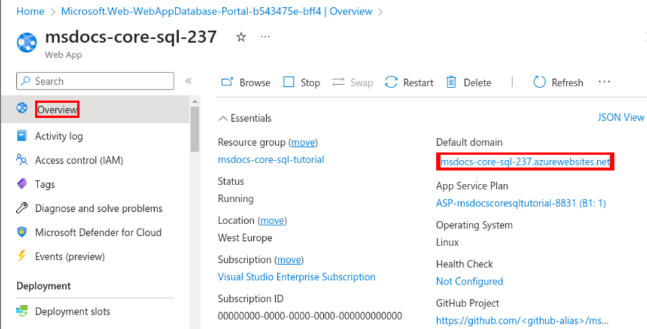Click the Not Configured health check link
The width and height of the screenshot is (647, 329).
[x=470, y=281]
